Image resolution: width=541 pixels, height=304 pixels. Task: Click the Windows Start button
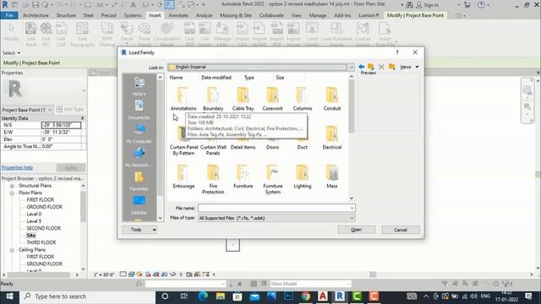tap(9, 296)
